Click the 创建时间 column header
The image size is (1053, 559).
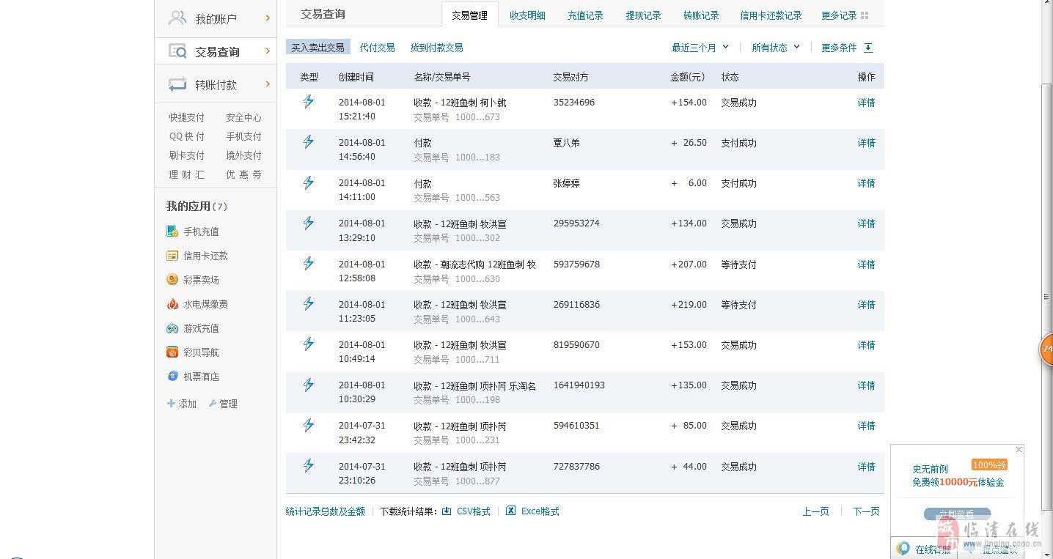pyautogui.click(x=356, y=77)
